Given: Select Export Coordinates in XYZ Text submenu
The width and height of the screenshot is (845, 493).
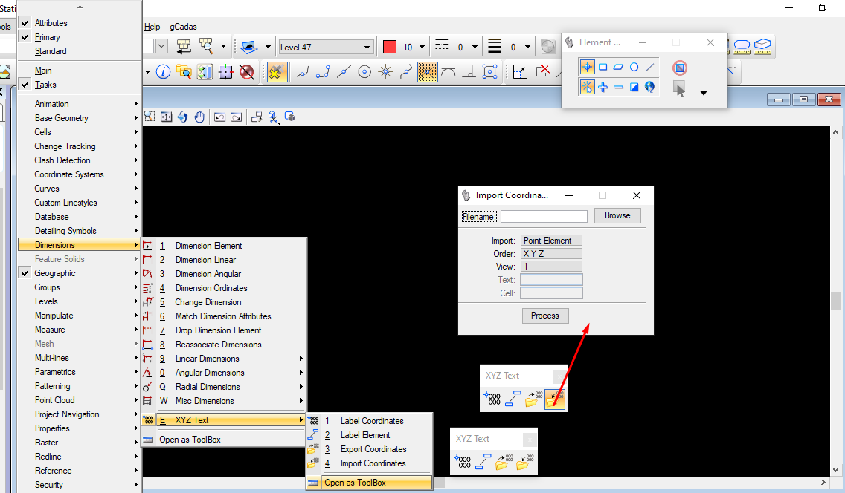Looking at the screenshot, I should tap(373, 449).
